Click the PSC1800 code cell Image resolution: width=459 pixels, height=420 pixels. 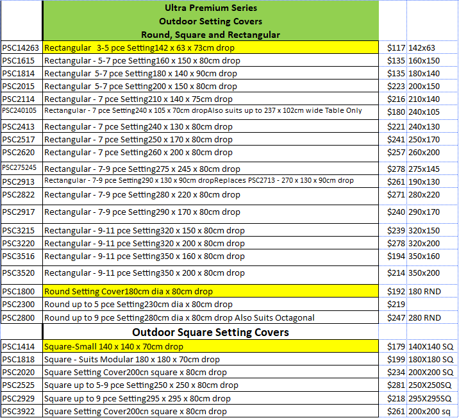[x=22, y=291]
